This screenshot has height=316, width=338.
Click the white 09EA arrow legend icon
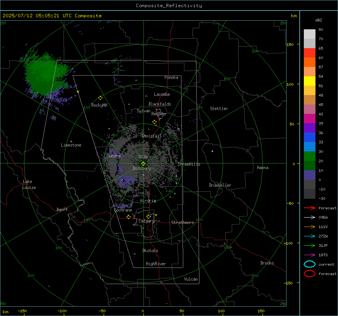(309, 218)
